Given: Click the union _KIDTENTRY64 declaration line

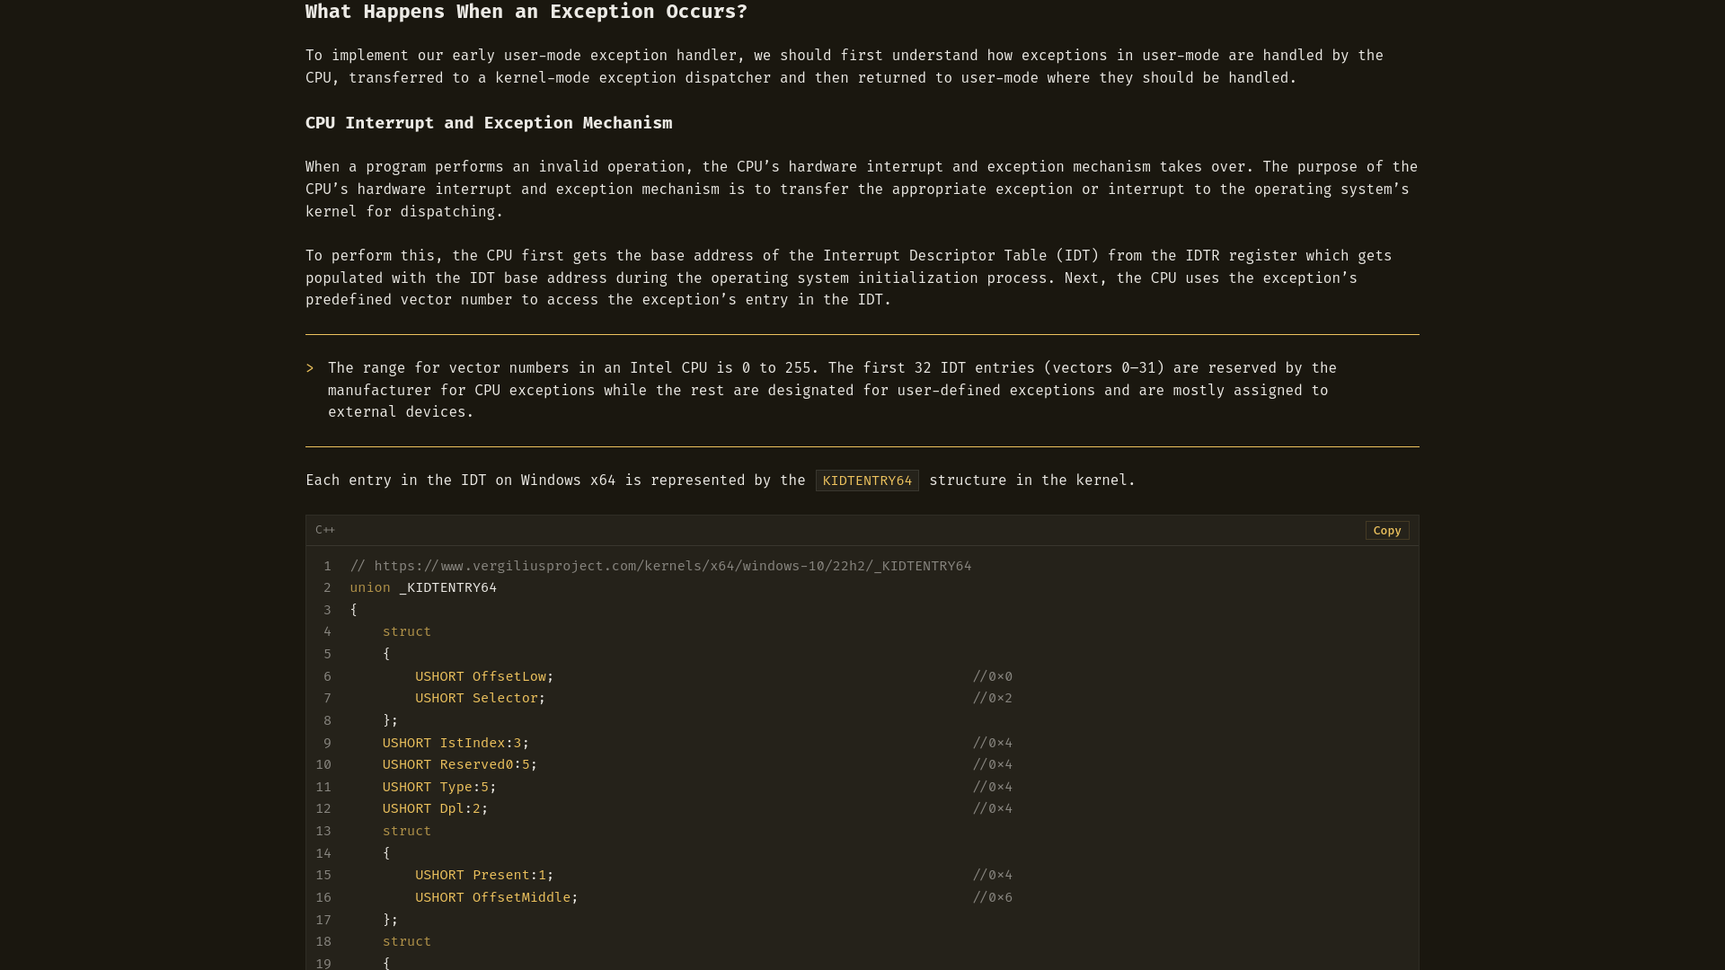Looking at the screenshot, I should 423,587.
